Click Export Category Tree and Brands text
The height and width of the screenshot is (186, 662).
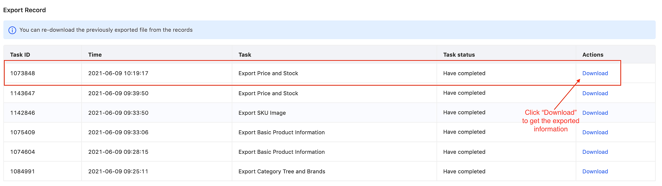click(282, 172)
